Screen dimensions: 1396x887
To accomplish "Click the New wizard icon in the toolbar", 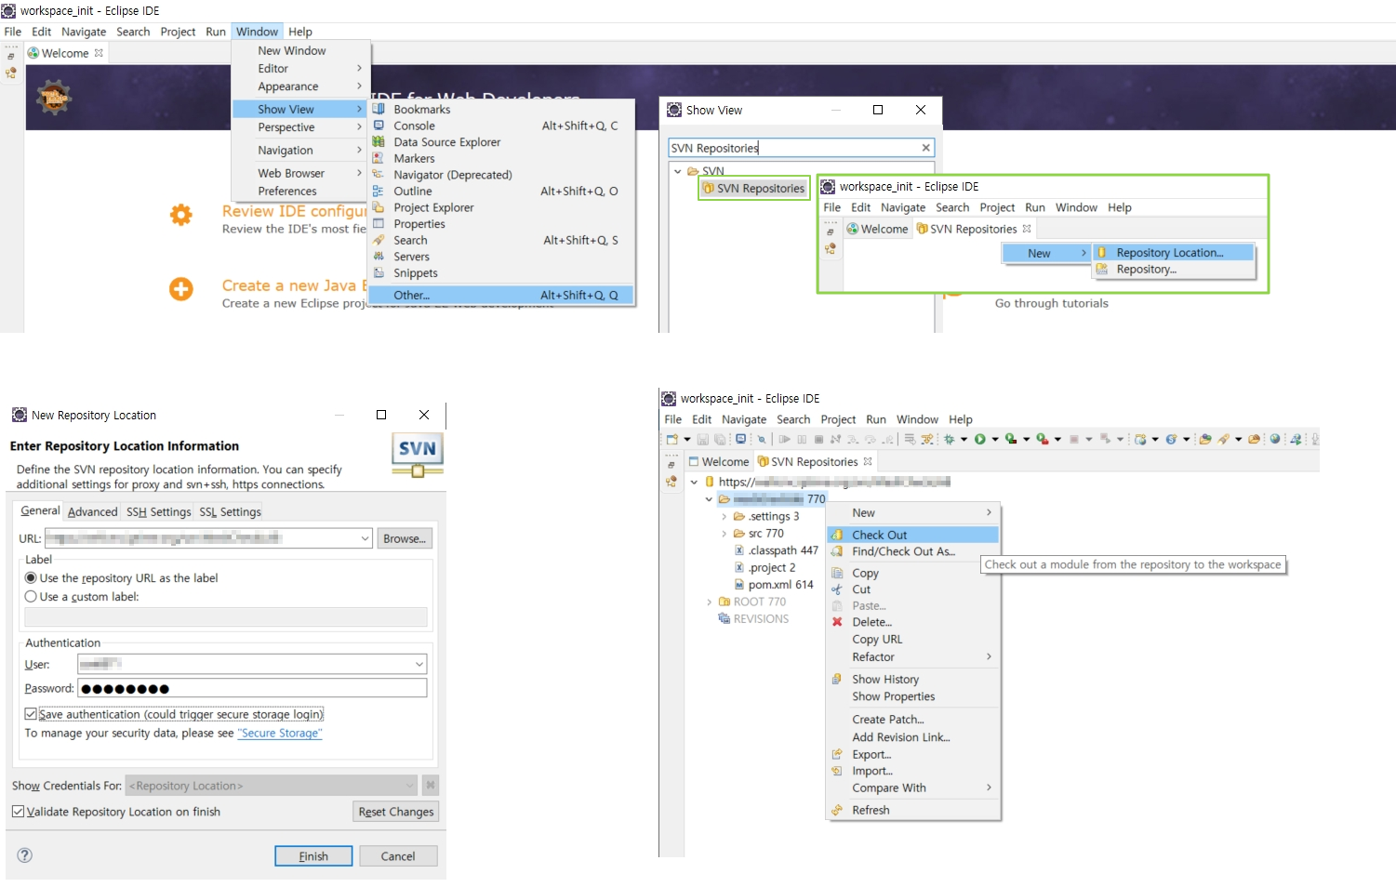I will (x=672, y=439).
